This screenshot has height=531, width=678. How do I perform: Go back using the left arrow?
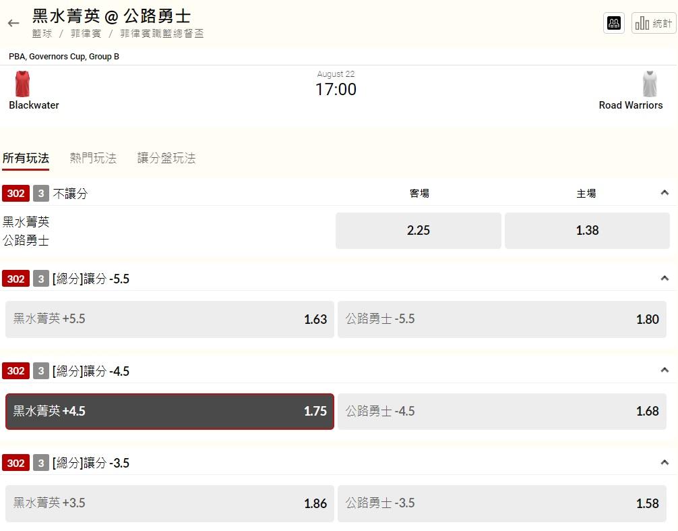[x=13, y=24]
